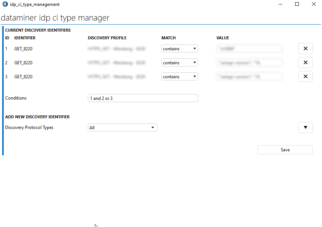Minimize the idp_ci_type_management window
Viewport: 322px width, 227px height.
(x=280, y=4)
